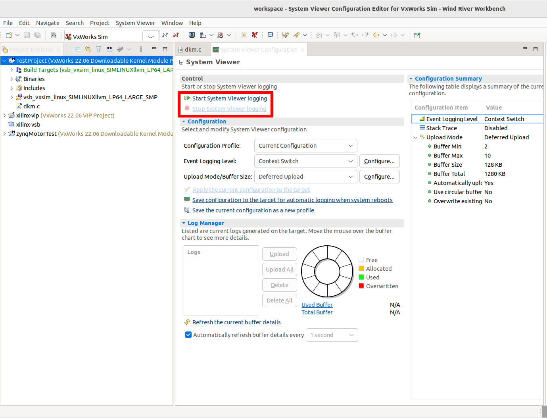Open the Project menu
547x418 pixels.
click(100, 23)
